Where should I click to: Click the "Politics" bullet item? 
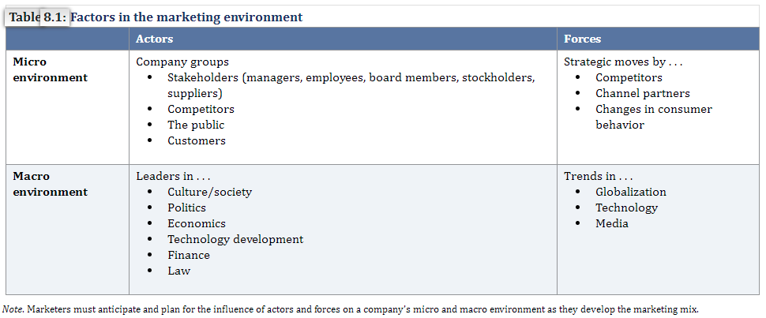point(186,208)
